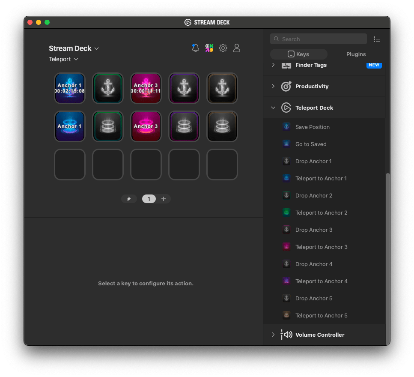This screenshot has height=377, width=414.
Task: Open the colorful Marketplace icon
Action: pos(209,48)
